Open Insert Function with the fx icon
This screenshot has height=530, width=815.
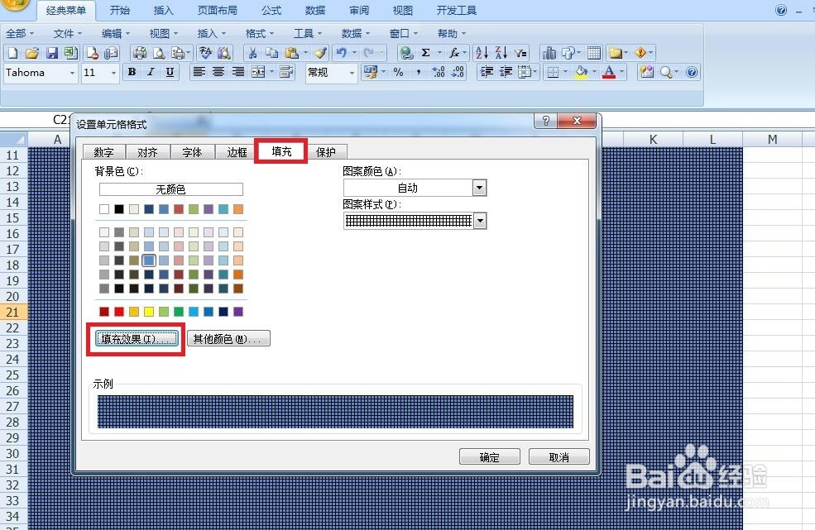click(x=454, y=52)
